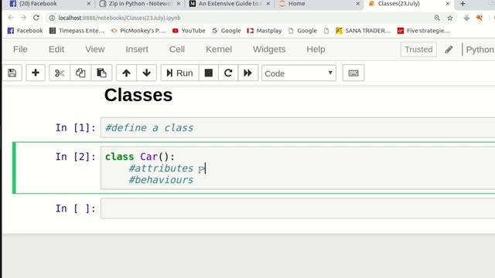Open the Mastplay bookmark

click(x=265, y=31)
